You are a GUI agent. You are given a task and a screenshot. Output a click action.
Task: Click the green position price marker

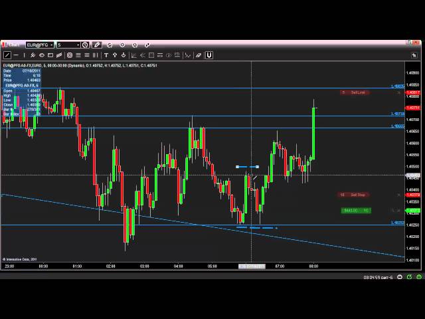412,211
